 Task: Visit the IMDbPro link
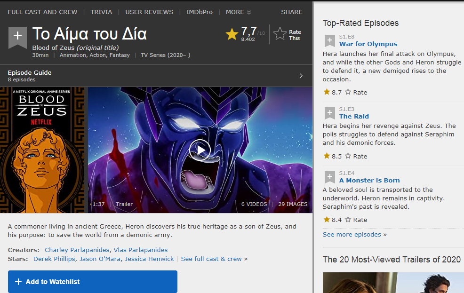pyautogui.click(x=200, y=12)
